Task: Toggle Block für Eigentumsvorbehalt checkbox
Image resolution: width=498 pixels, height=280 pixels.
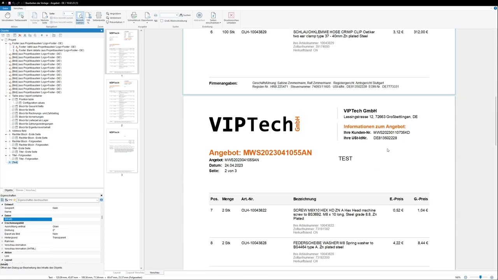Action: coord(13,127)
